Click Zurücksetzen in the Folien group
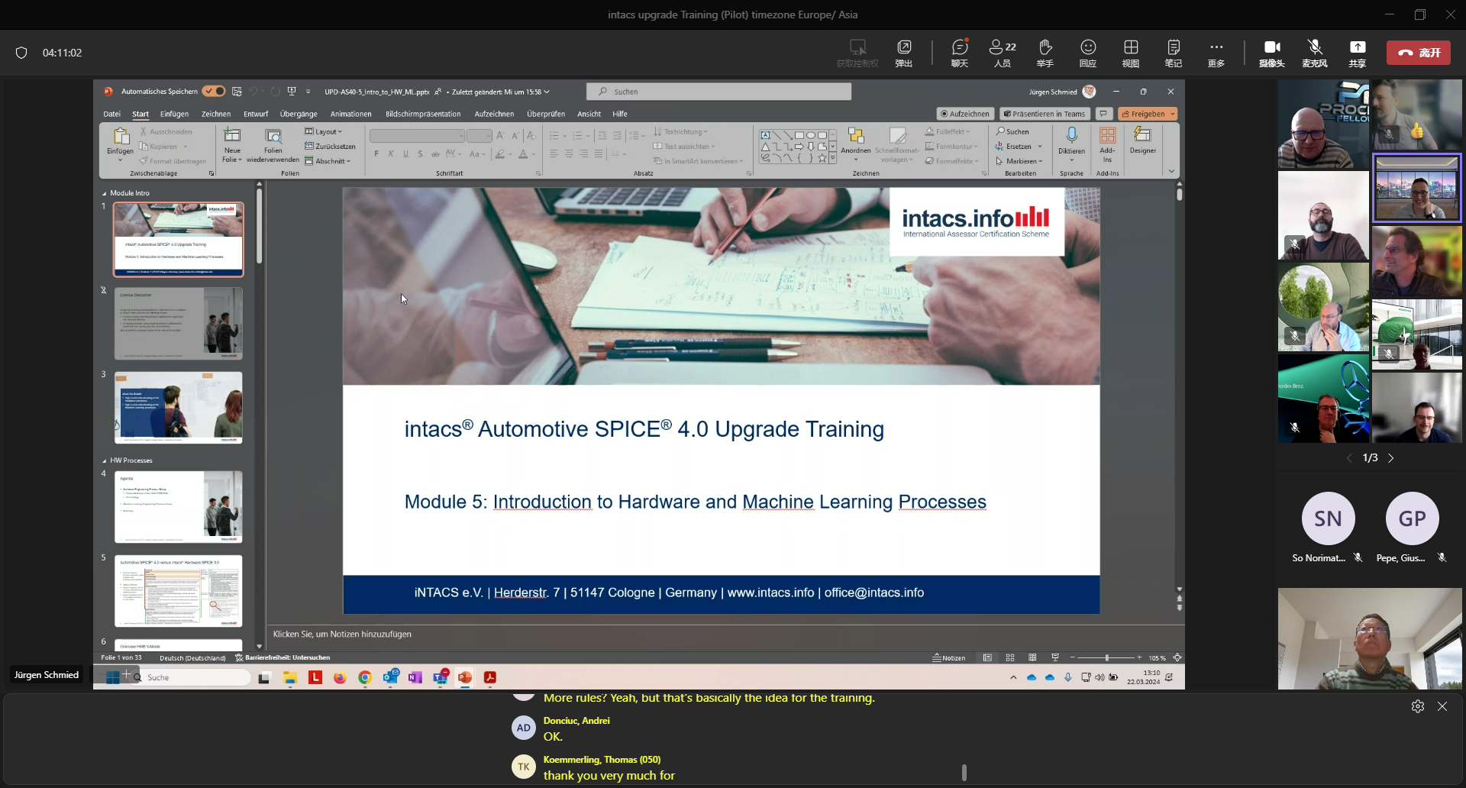Viewport: 1466px width, 788px height. click(x=330, y=146)
